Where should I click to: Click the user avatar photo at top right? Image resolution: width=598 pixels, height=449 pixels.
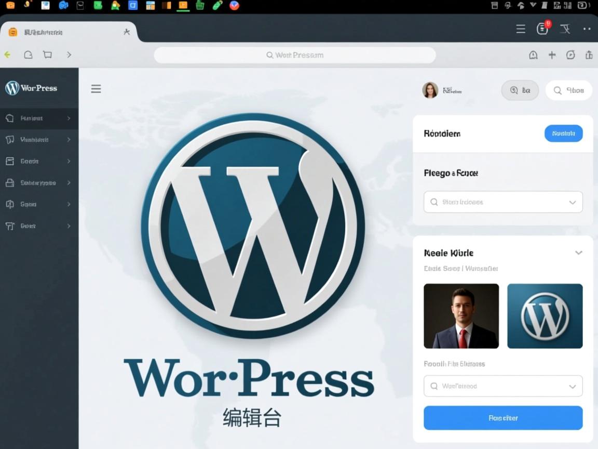430,89
